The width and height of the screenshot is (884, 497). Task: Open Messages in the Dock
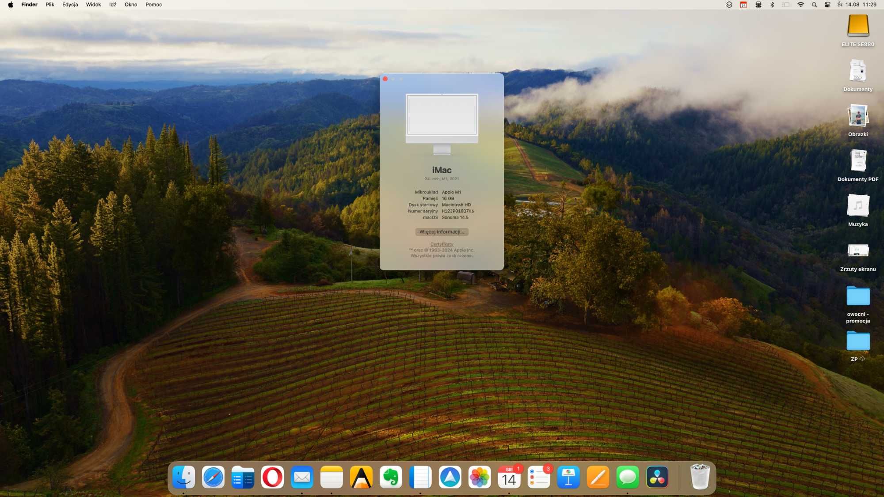(628, 477)
